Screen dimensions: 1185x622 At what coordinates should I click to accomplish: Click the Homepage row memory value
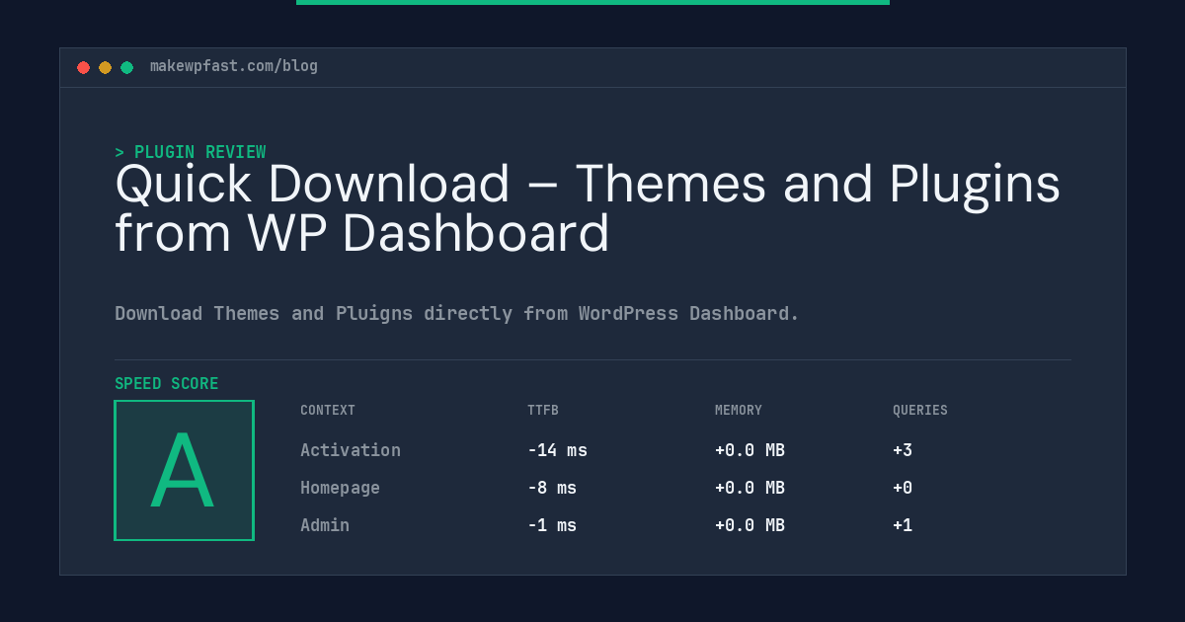(x=750, y=488)
